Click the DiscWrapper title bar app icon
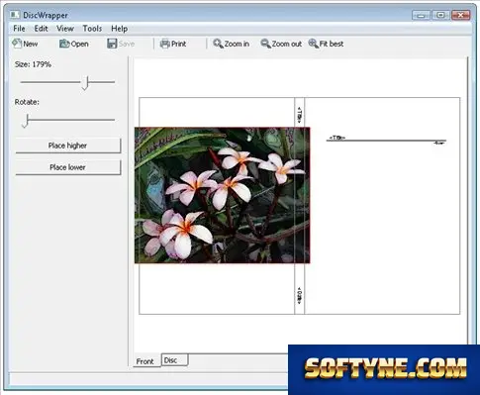The height and width of the screenshot is (395, 480). coord(15,15)
